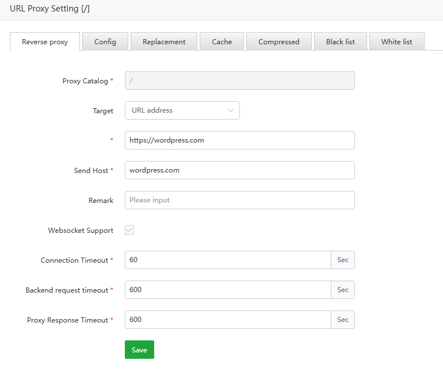443x372 pixels.
Task: Focus the Connection Timeout field
Action: [x=228, y=260]
